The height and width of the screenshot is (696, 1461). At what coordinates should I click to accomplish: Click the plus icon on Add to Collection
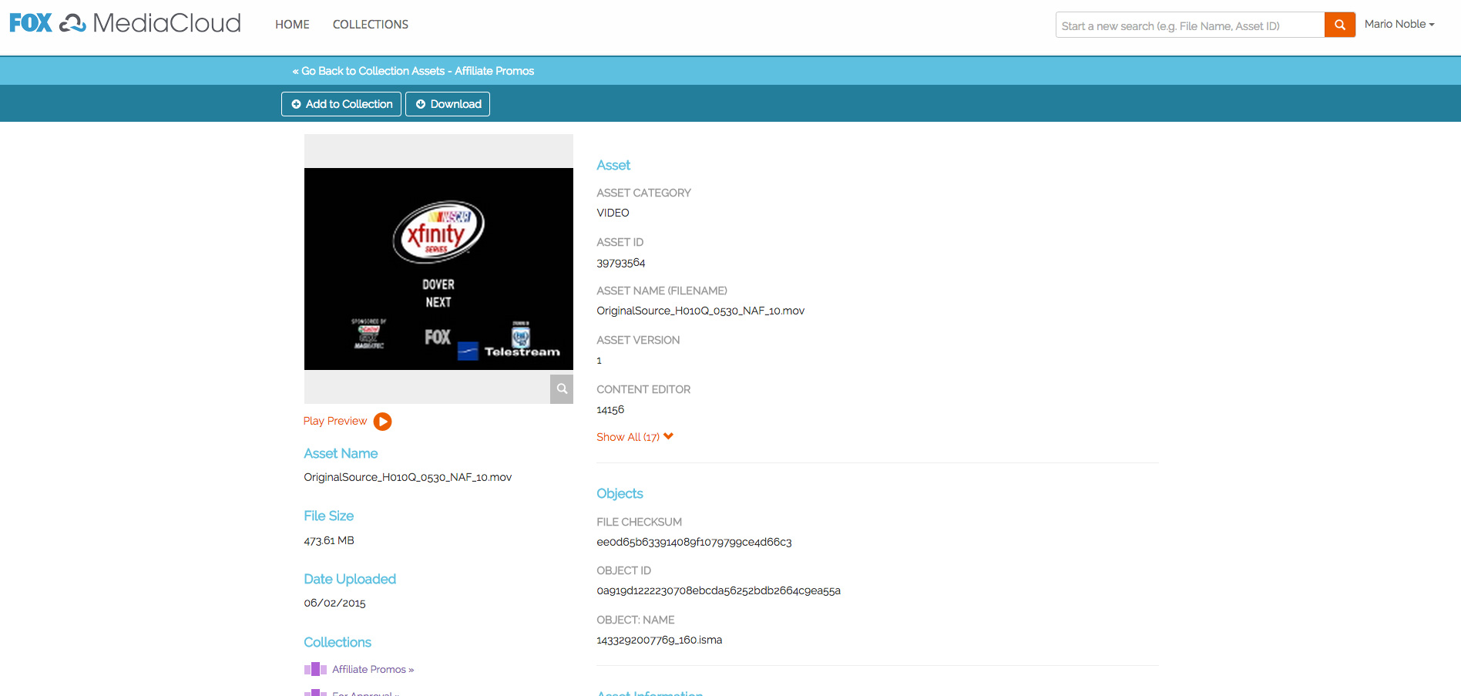click(x=296, y=104)
